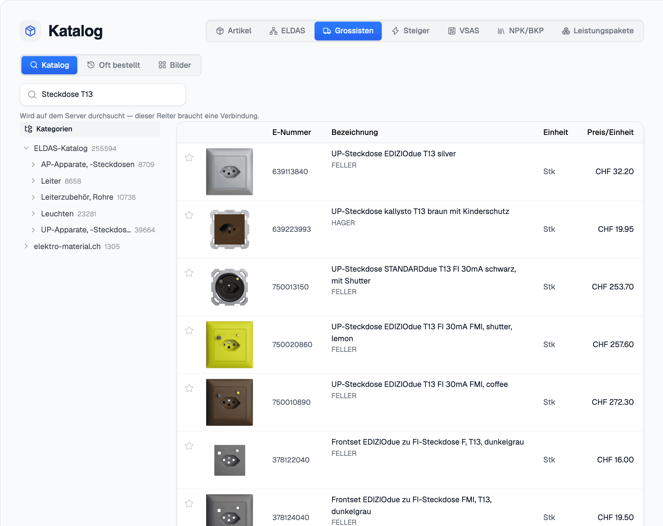663x526 pixels.
Task: Expand AP-Apparate, -Steckdosen category
Action: [33, 164]
